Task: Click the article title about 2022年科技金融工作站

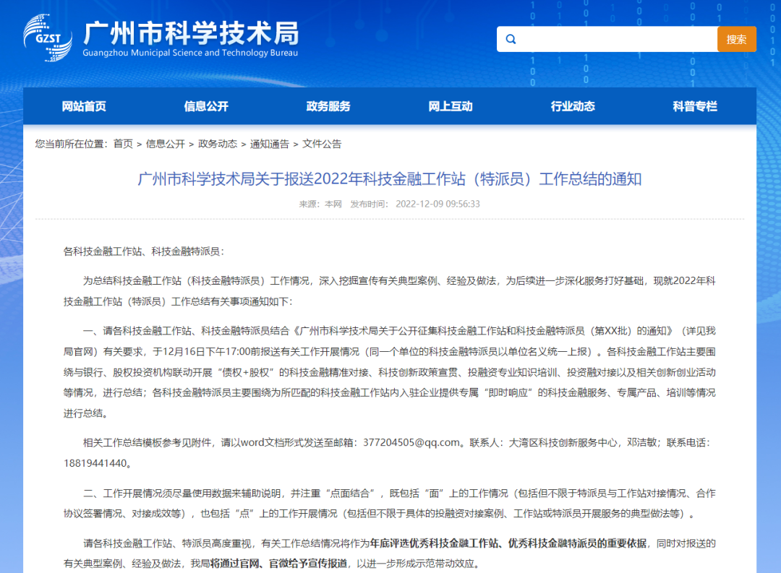Action: [390, 179]
